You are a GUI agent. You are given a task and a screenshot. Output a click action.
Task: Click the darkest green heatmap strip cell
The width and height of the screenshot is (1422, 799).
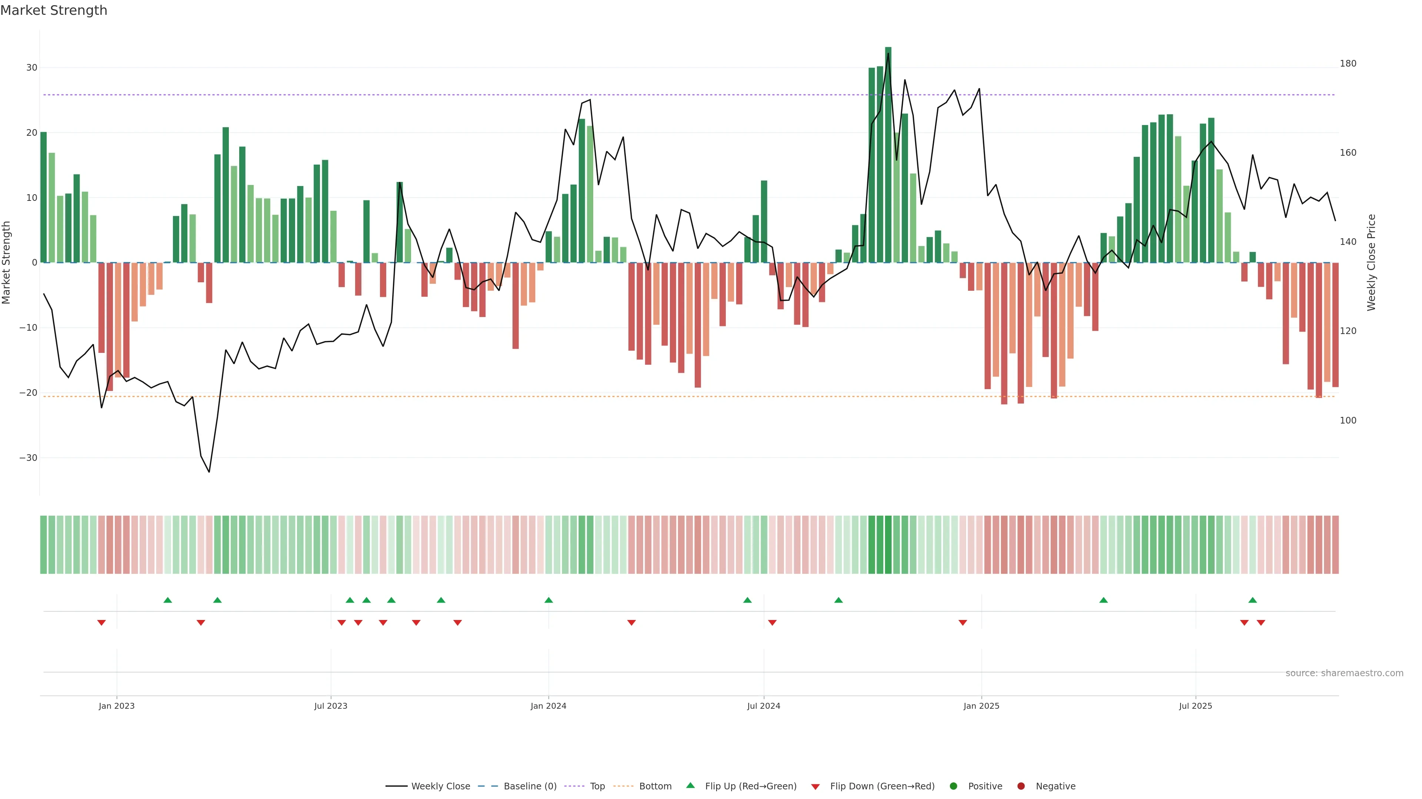pos(888,545)
